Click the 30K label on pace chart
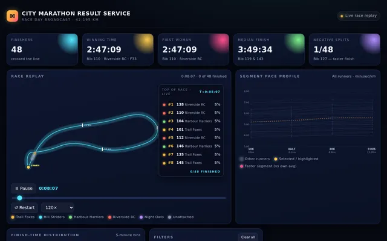This screenshot has width=387, height=241. pyautogui.click(x=332, y=149)
